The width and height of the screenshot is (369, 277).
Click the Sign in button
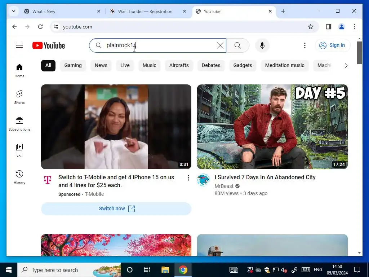click(x=333, y=45)
